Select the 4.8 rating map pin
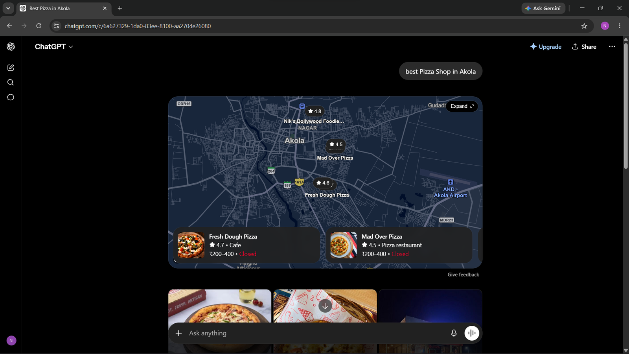The image size is (629, 354). (x=314, y=111)
